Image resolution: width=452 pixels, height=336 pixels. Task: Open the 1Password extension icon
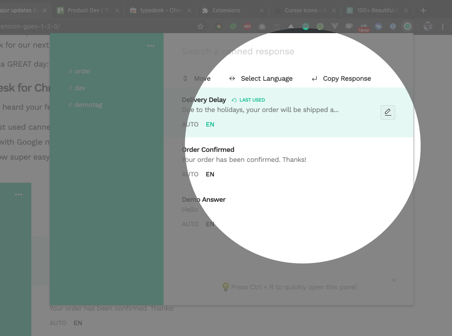393,27
